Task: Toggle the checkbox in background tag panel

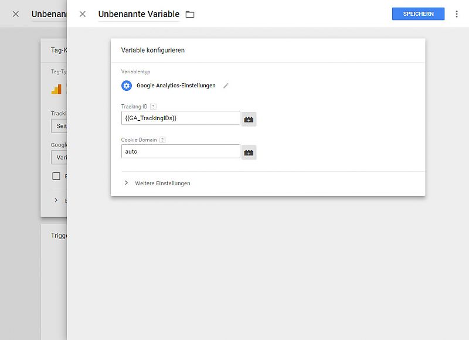Action: [x=56, y=176]
